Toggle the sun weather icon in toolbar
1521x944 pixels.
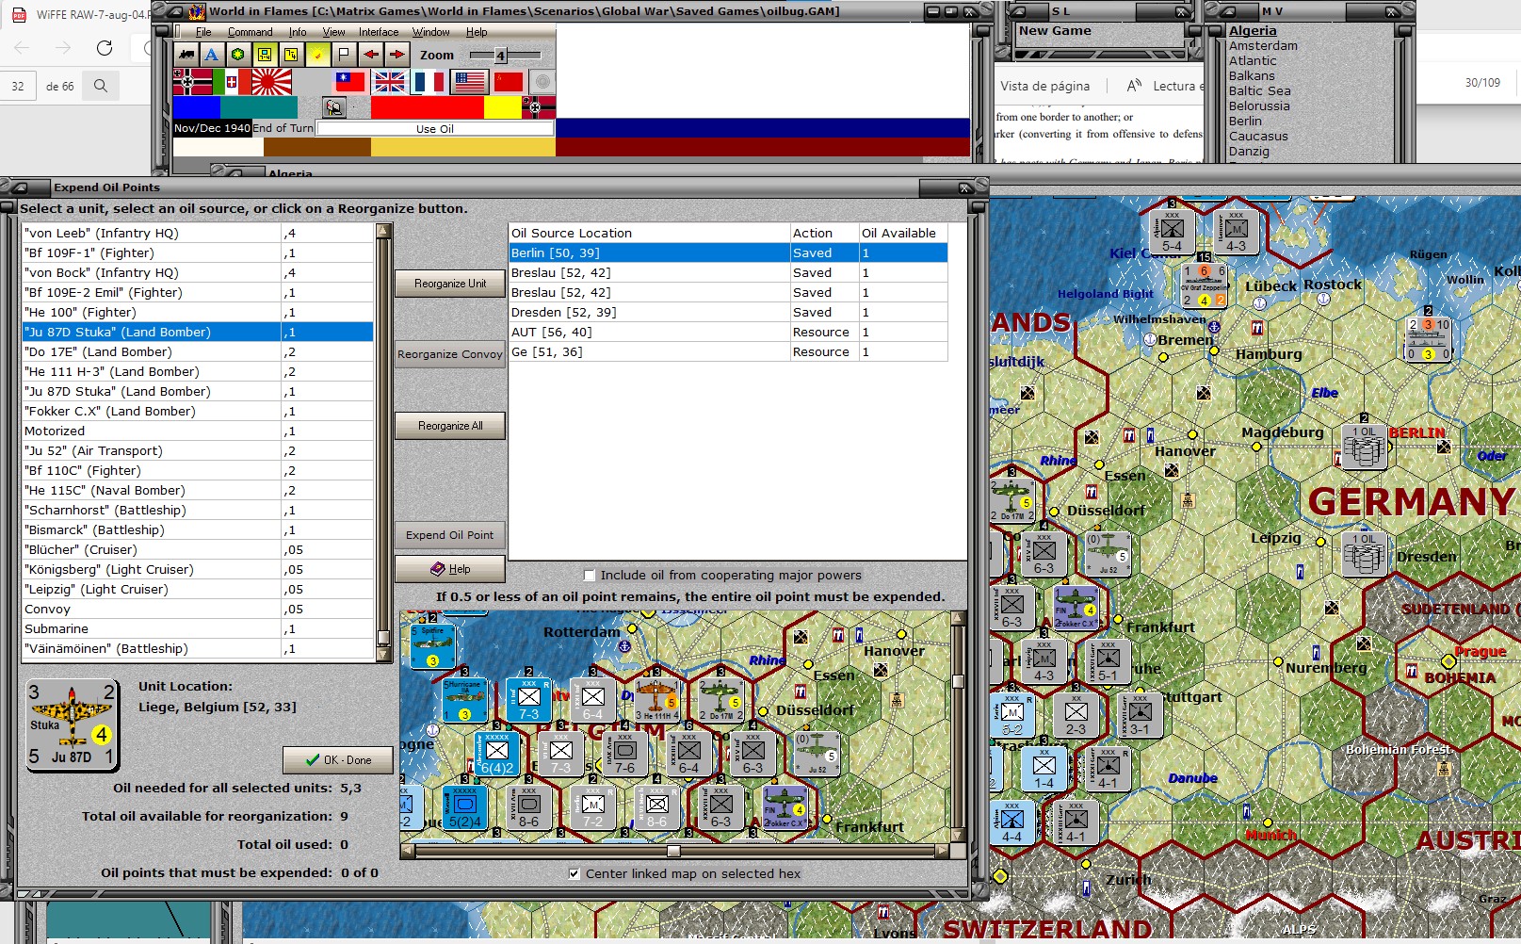click(317, 55)
